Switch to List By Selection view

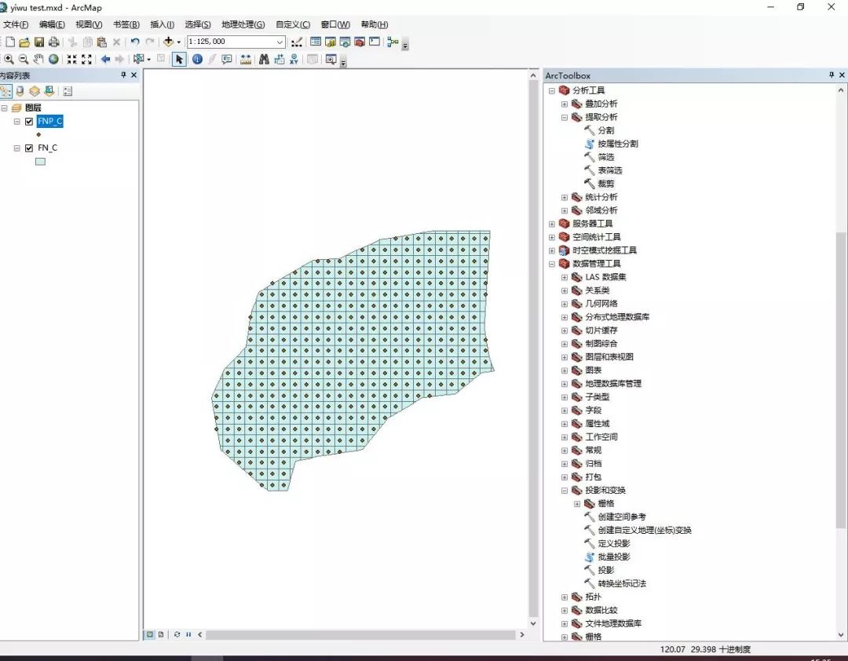coord(49,91)
